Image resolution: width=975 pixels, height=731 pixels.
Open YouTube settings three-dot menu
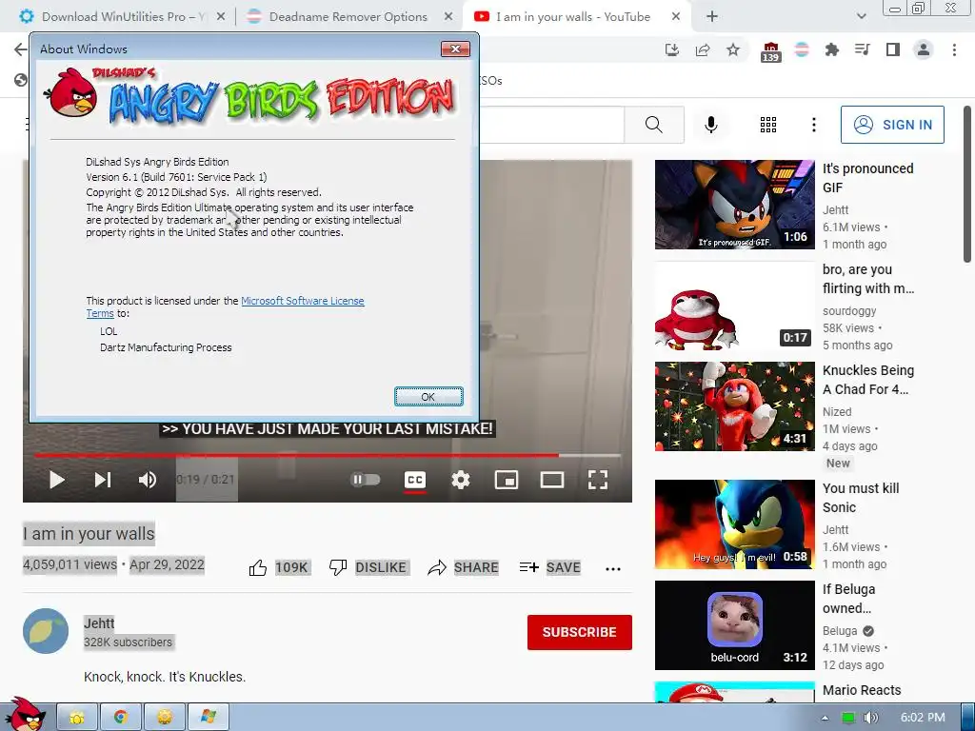point(814,125)
